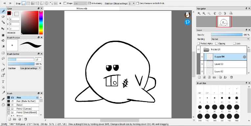The width and height of the screenshot is (251, 126).
Task: Open Brush Control Stabilizer dropdown
Action: click(31, 68)
